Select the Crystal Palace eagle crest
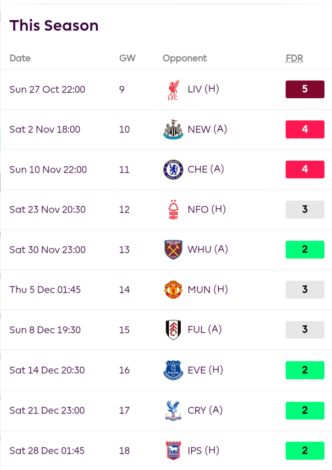Screen dimensions: 332x470 (173, 410)
